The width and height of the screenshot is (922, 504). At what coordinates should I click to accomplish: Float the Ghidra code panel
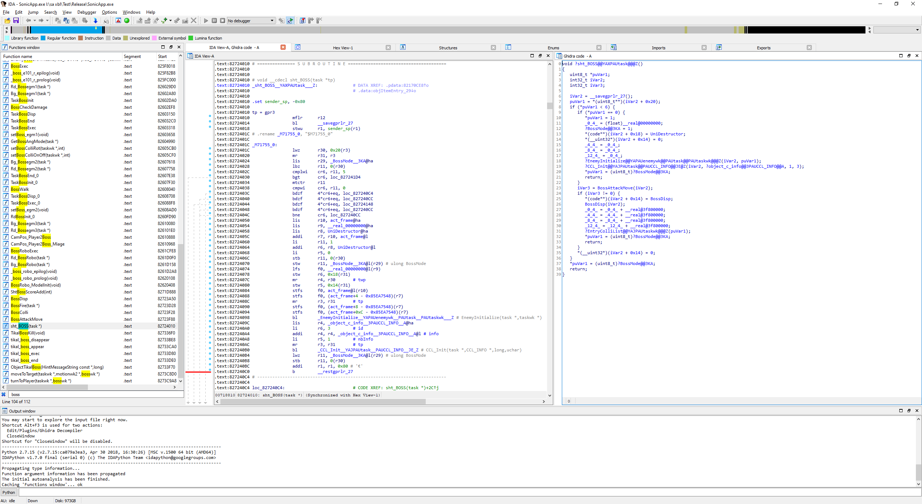[909, 56]
